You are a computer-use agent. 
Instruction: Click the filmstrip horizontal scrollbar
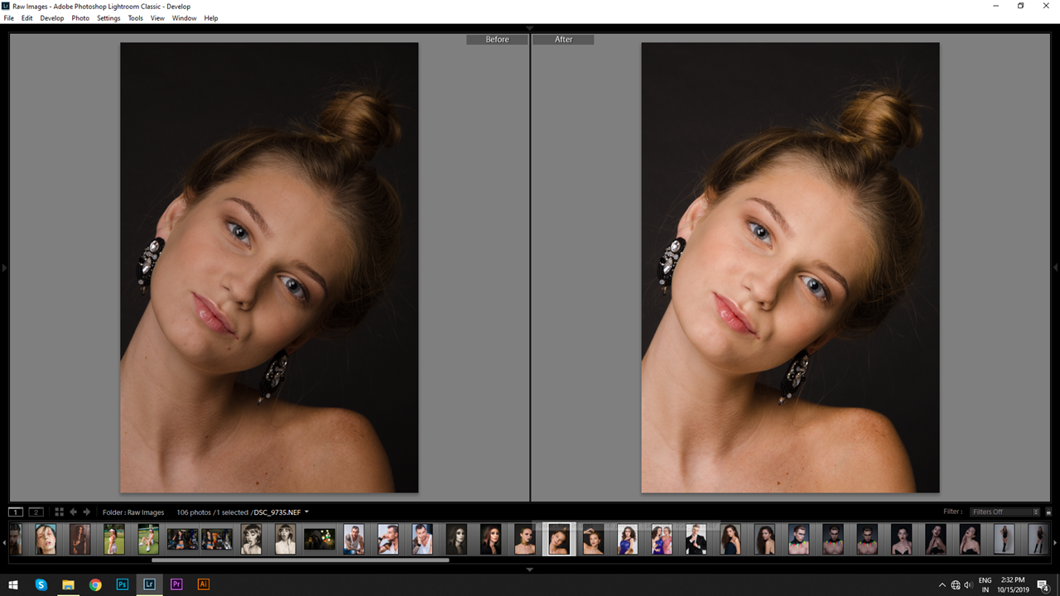point(300,560)
